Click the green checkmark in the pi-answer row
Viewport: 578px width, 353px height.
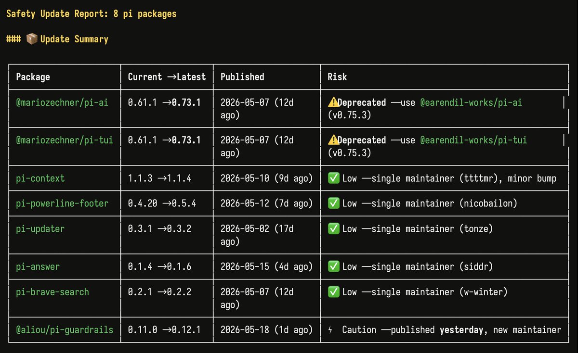coord(333,266)
